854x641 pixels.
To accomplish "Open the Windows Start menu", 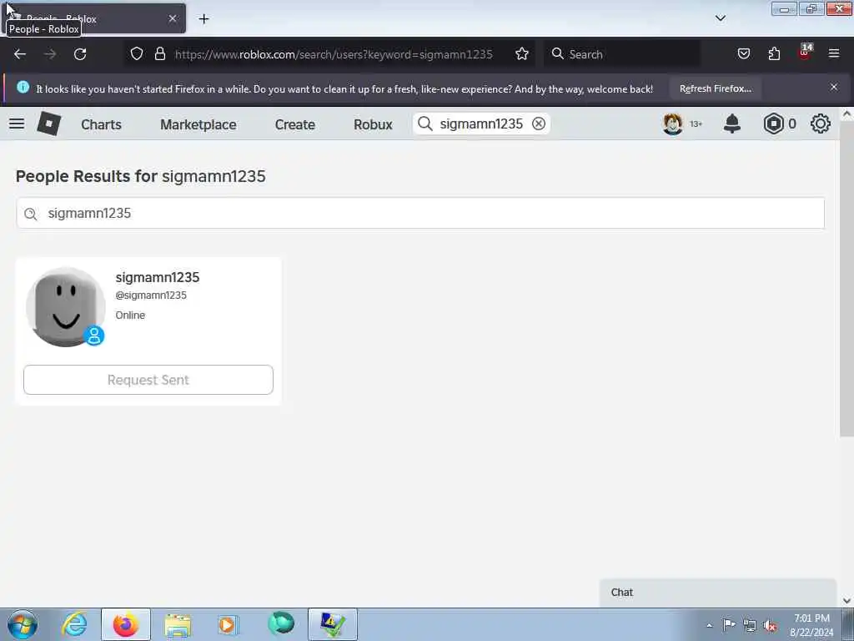I will pyautogui.click(x=23, y=624).
